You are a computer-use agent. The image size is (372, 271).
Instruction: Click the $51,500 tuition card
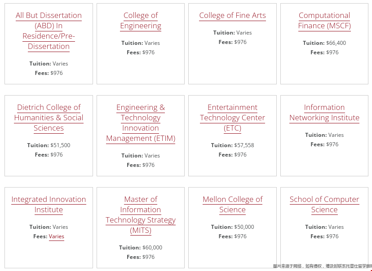pyautogui.click(x=49, y=136)
